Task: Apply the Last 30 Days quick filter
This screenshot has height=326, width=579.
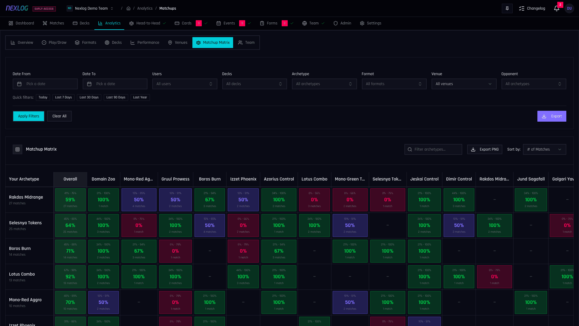Action: 89,97
